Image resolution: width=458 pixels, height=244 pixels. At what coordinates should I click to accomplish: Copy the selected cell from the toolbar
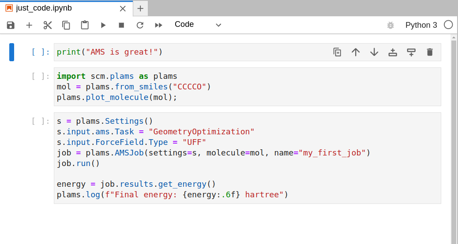tap(66, 25)
